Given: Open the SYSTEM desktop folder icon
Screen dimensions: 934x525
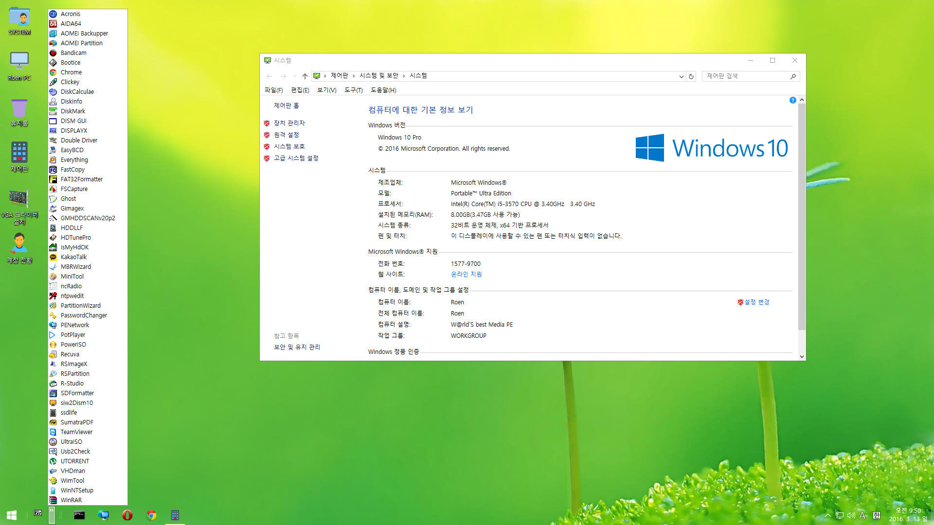Looking at the screenshot, I should tap(19, 21).
